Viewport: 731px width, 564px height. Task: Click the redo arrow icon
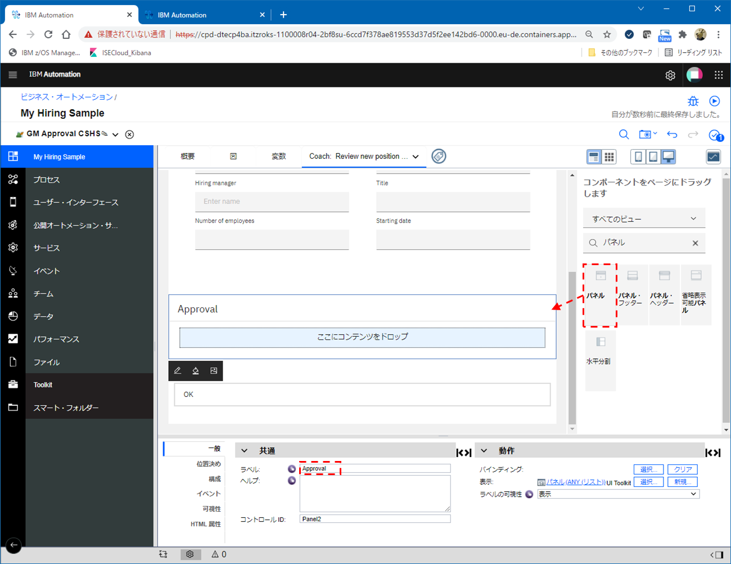coord(693,135)
